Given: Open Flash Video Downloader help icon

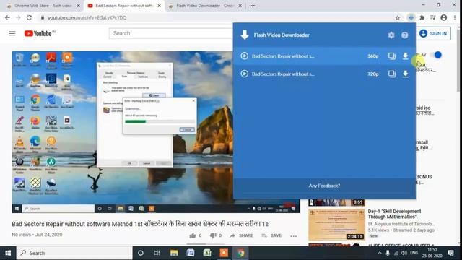Looking at the screenshot, I should coord(404,35).
